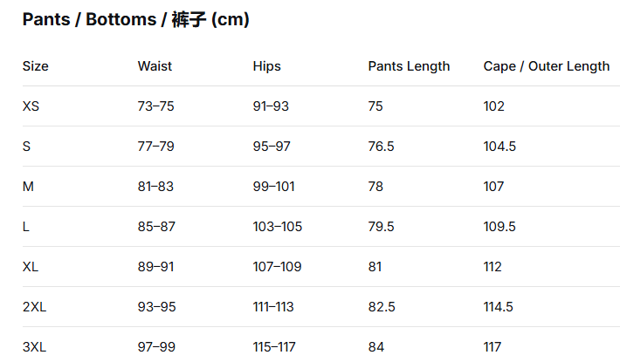Click the Cape / Outer Length header
Image resolution: width=620 pixels, height=362 pixels.
pyautogui.click(x=546, y=66)
